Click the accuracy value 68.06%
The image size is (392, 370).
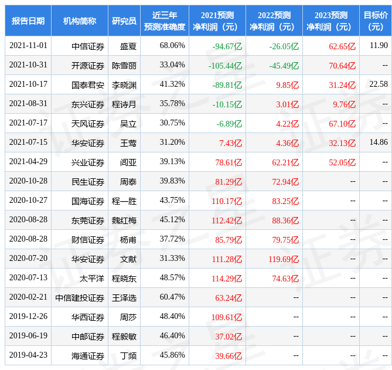(x=172, y=46)
